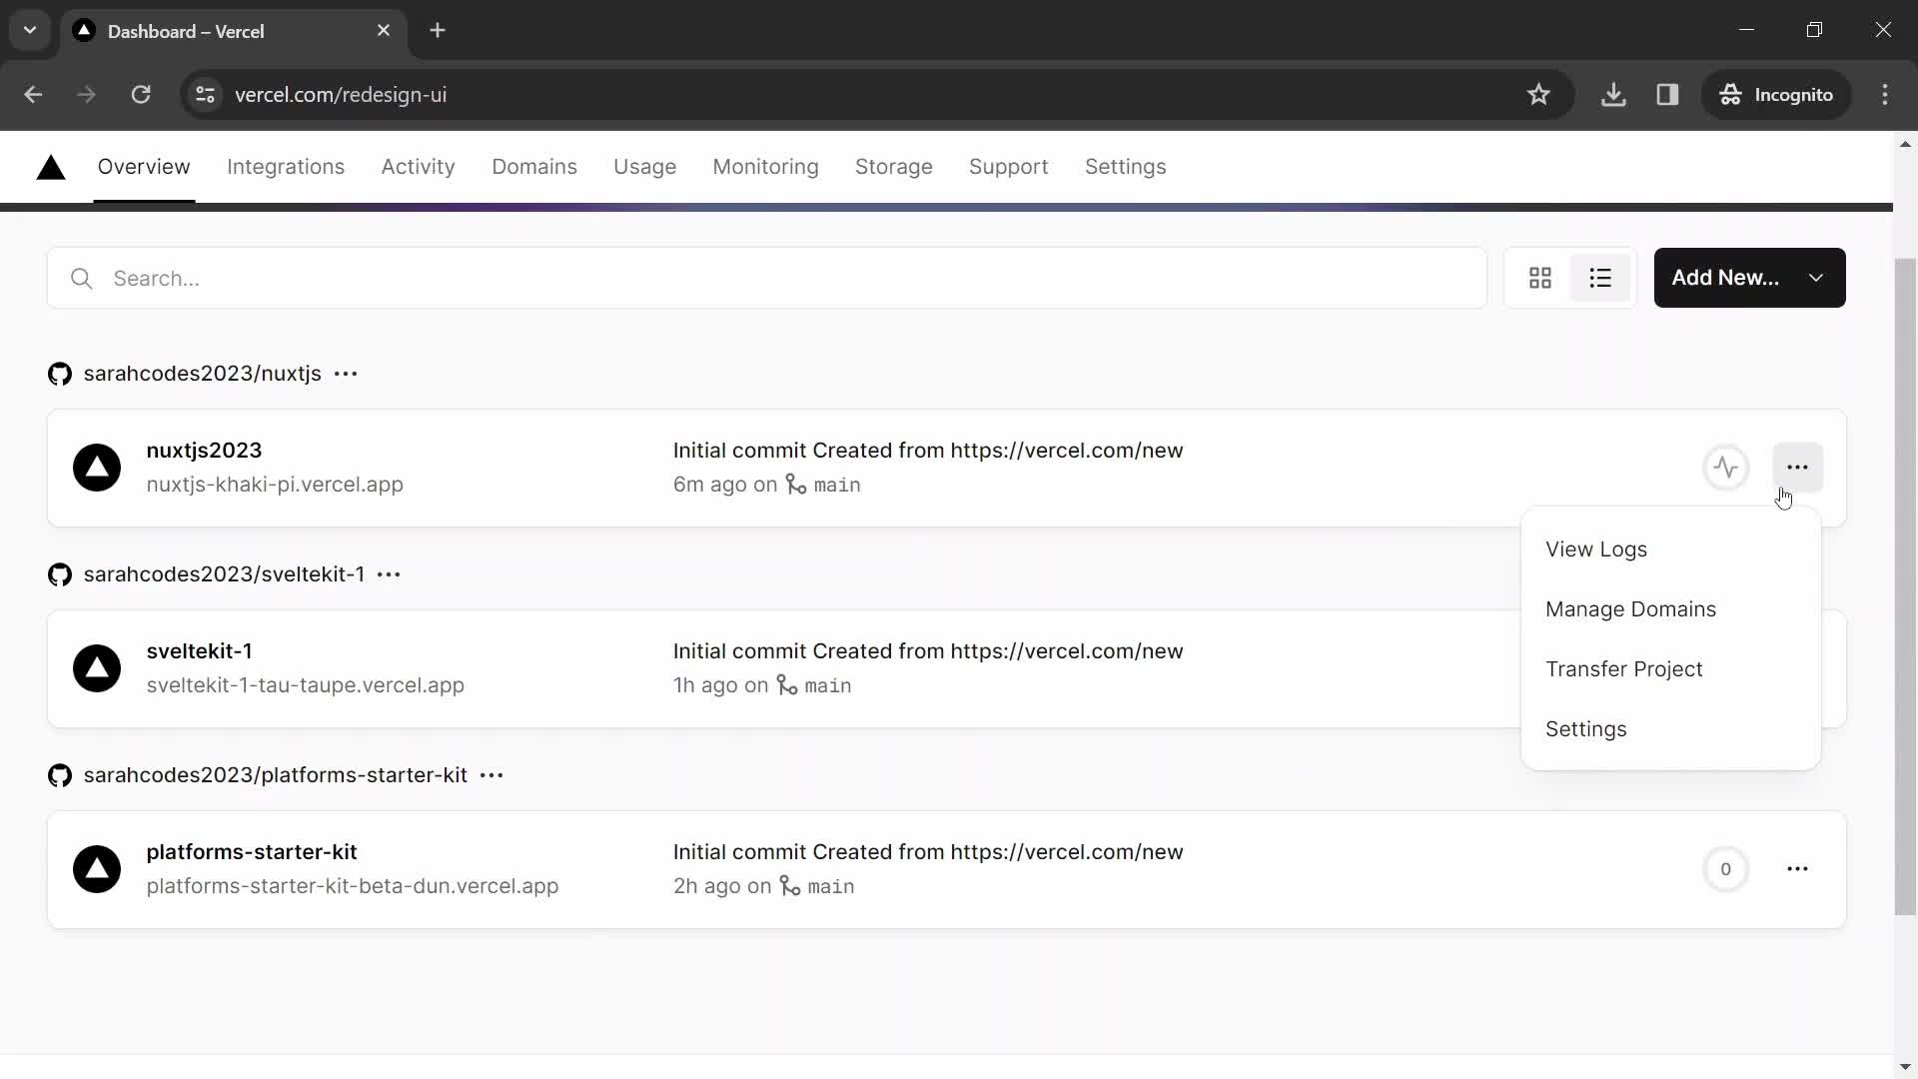Open the Integrations tab
1918x1079 pixels.
(x=286, y=167)
